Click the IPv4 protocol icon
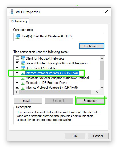 coord(23,74)
